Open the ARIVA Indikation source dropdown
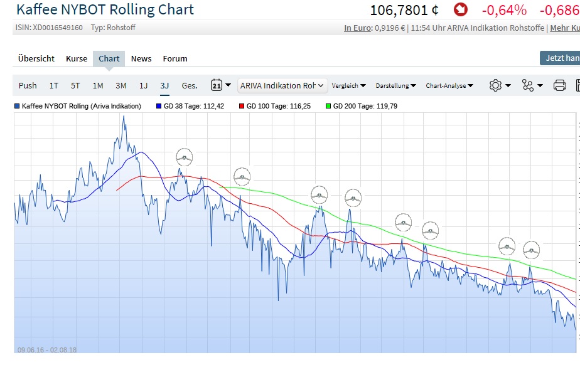This screenshot has width=580, height=370. point(282,85)
